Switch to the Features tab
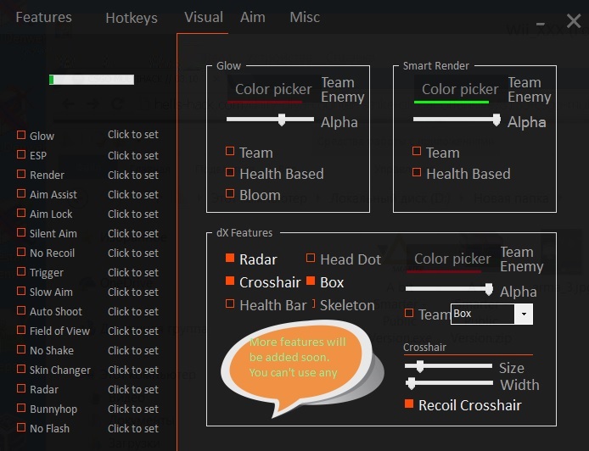Screen dimensions: 589x451 pyautogui.click(x=43, y=18)
